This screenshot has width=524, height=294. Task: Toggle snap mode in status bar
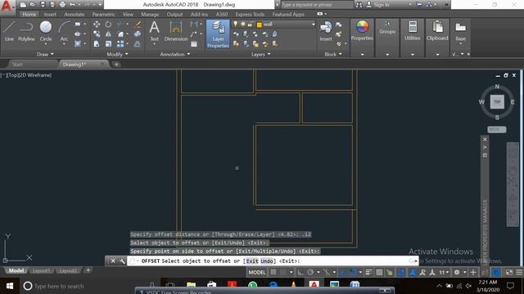click(x=283, y=272)
